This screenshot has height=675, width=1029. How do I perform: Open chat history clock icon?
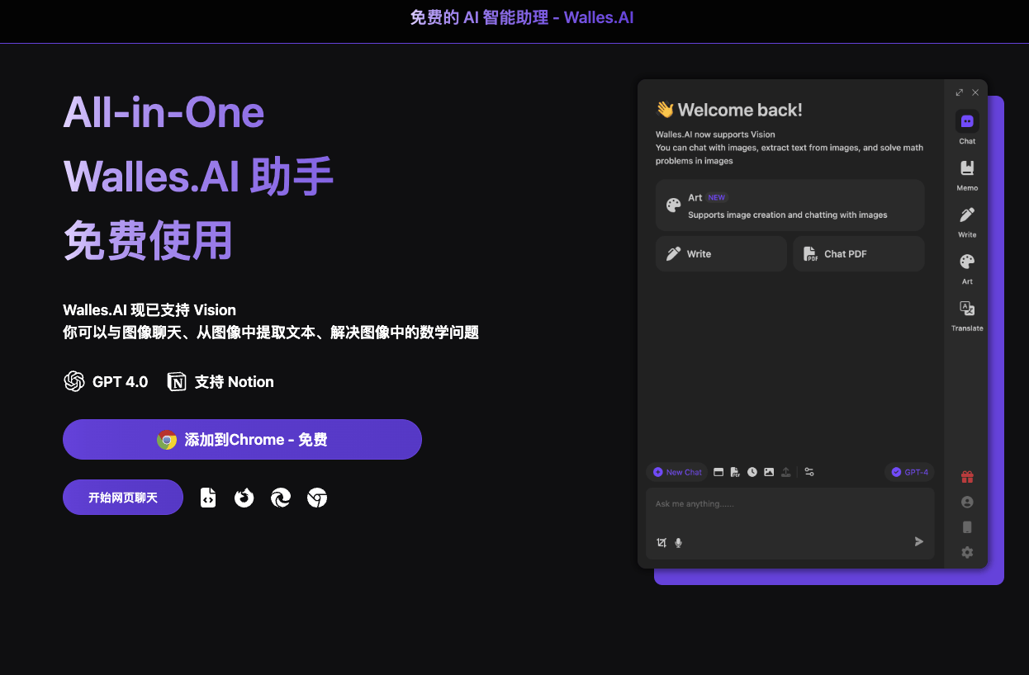pyautogui.click(x=752, y=472)
